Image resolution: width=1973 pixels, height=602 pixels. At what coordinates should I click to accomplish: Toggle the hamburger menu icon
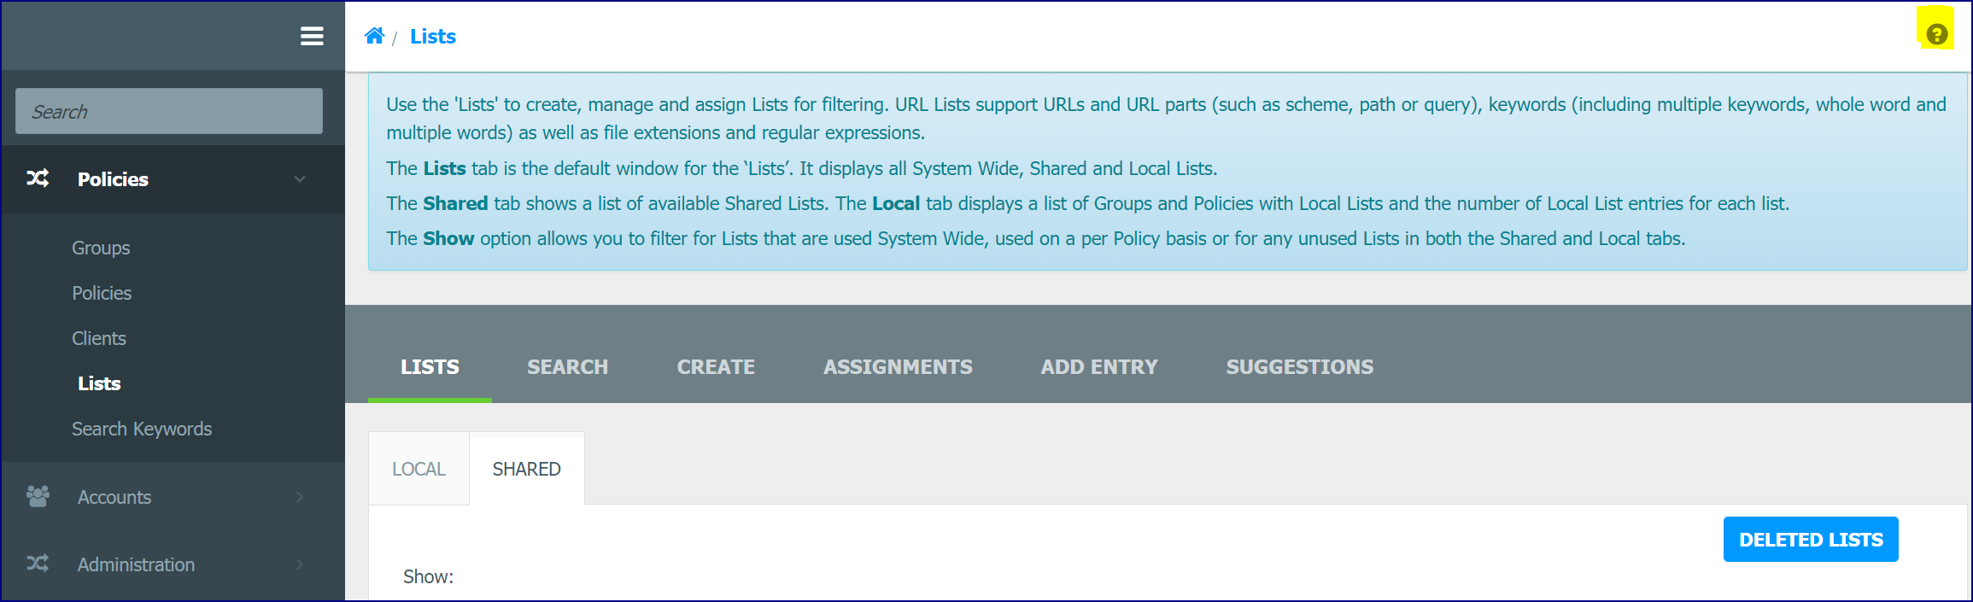[x=312, y=36]
